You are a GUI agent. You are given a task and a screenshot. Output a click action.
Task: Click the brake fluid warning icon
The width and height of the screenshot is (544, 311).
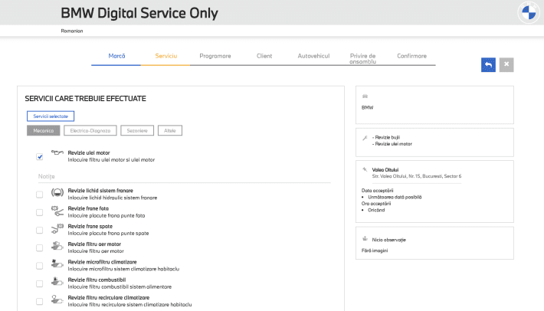56,194
